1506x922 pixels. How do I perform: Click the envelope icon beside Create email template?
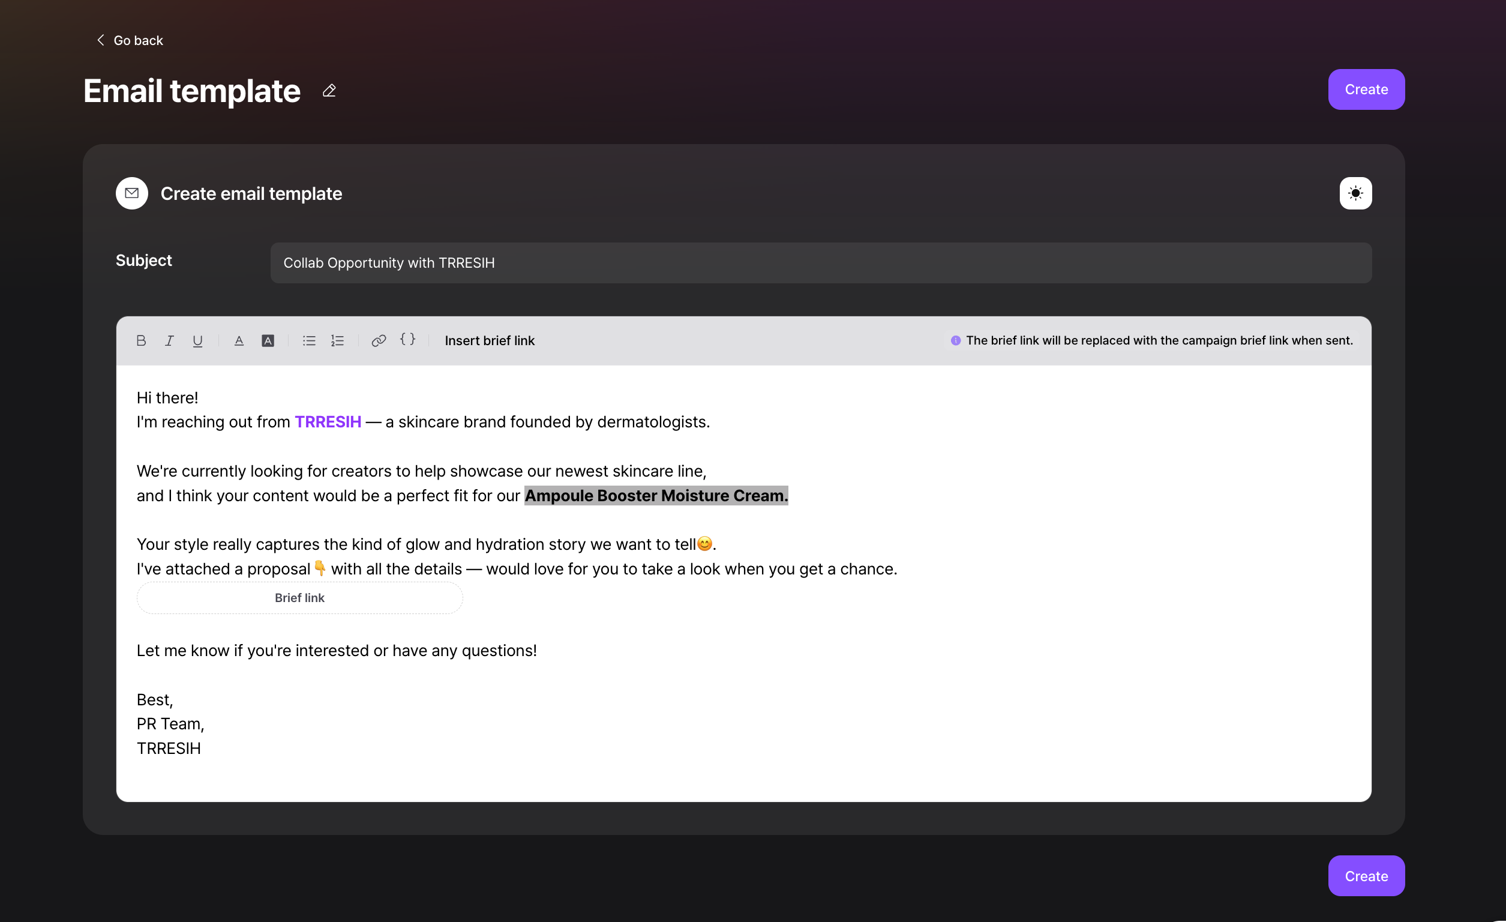click(x=132, y=193)
